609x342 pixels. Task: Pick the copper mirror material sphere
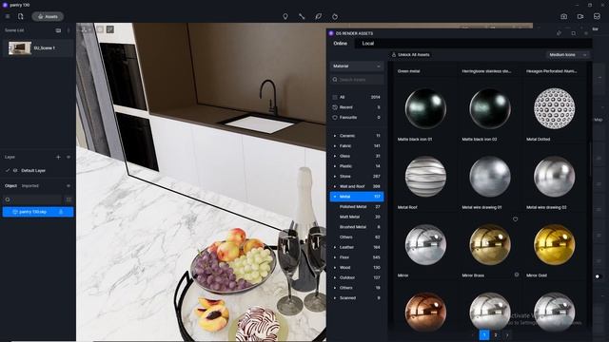[425, 313]
